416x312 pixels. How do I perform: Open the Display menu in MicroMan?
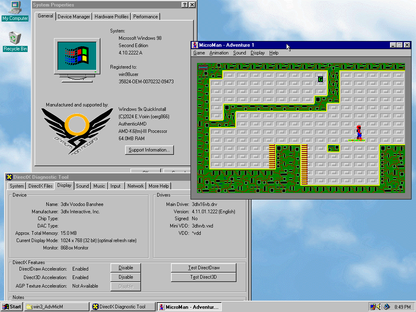click(x=258, y=53)
